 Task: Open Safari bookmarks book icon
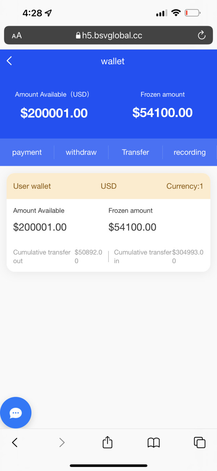click(x=154, y=442)
